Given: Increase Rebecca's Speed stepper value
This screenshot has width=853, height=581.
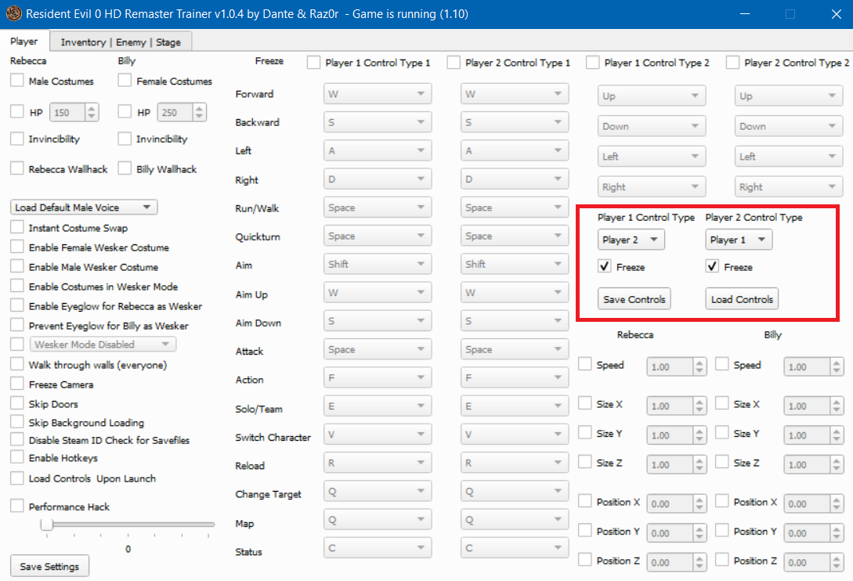Looking at the screenshot, I should [699, 363].
